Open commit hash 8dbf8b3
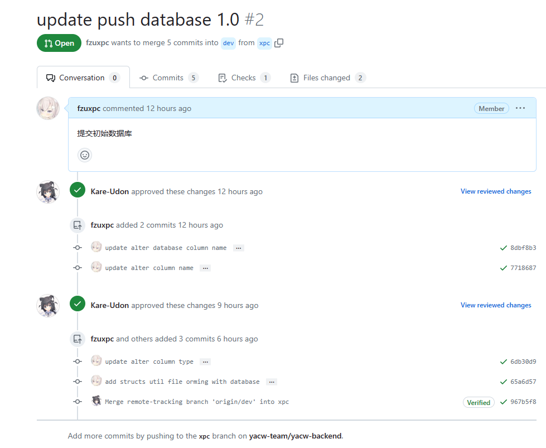 523,248
